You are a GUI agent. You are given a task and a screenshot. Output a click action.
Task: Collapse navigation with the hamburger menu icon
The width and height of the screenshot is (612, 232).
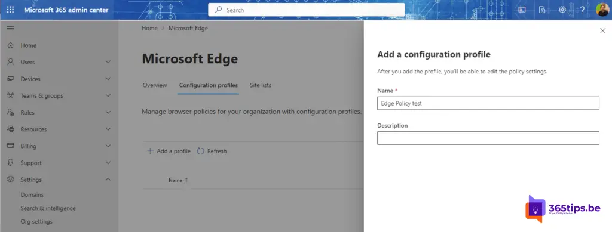tap(11, 29)
